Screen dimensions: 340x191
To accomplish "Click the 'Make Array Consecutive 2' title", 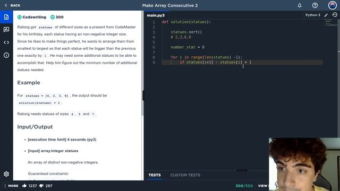I will coord(170,5).
